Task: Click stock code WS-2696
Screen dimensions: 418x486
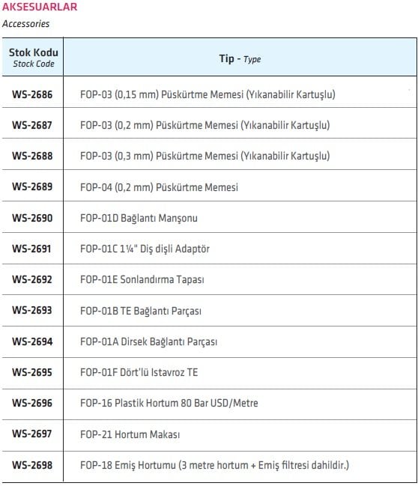Action: 32,403
